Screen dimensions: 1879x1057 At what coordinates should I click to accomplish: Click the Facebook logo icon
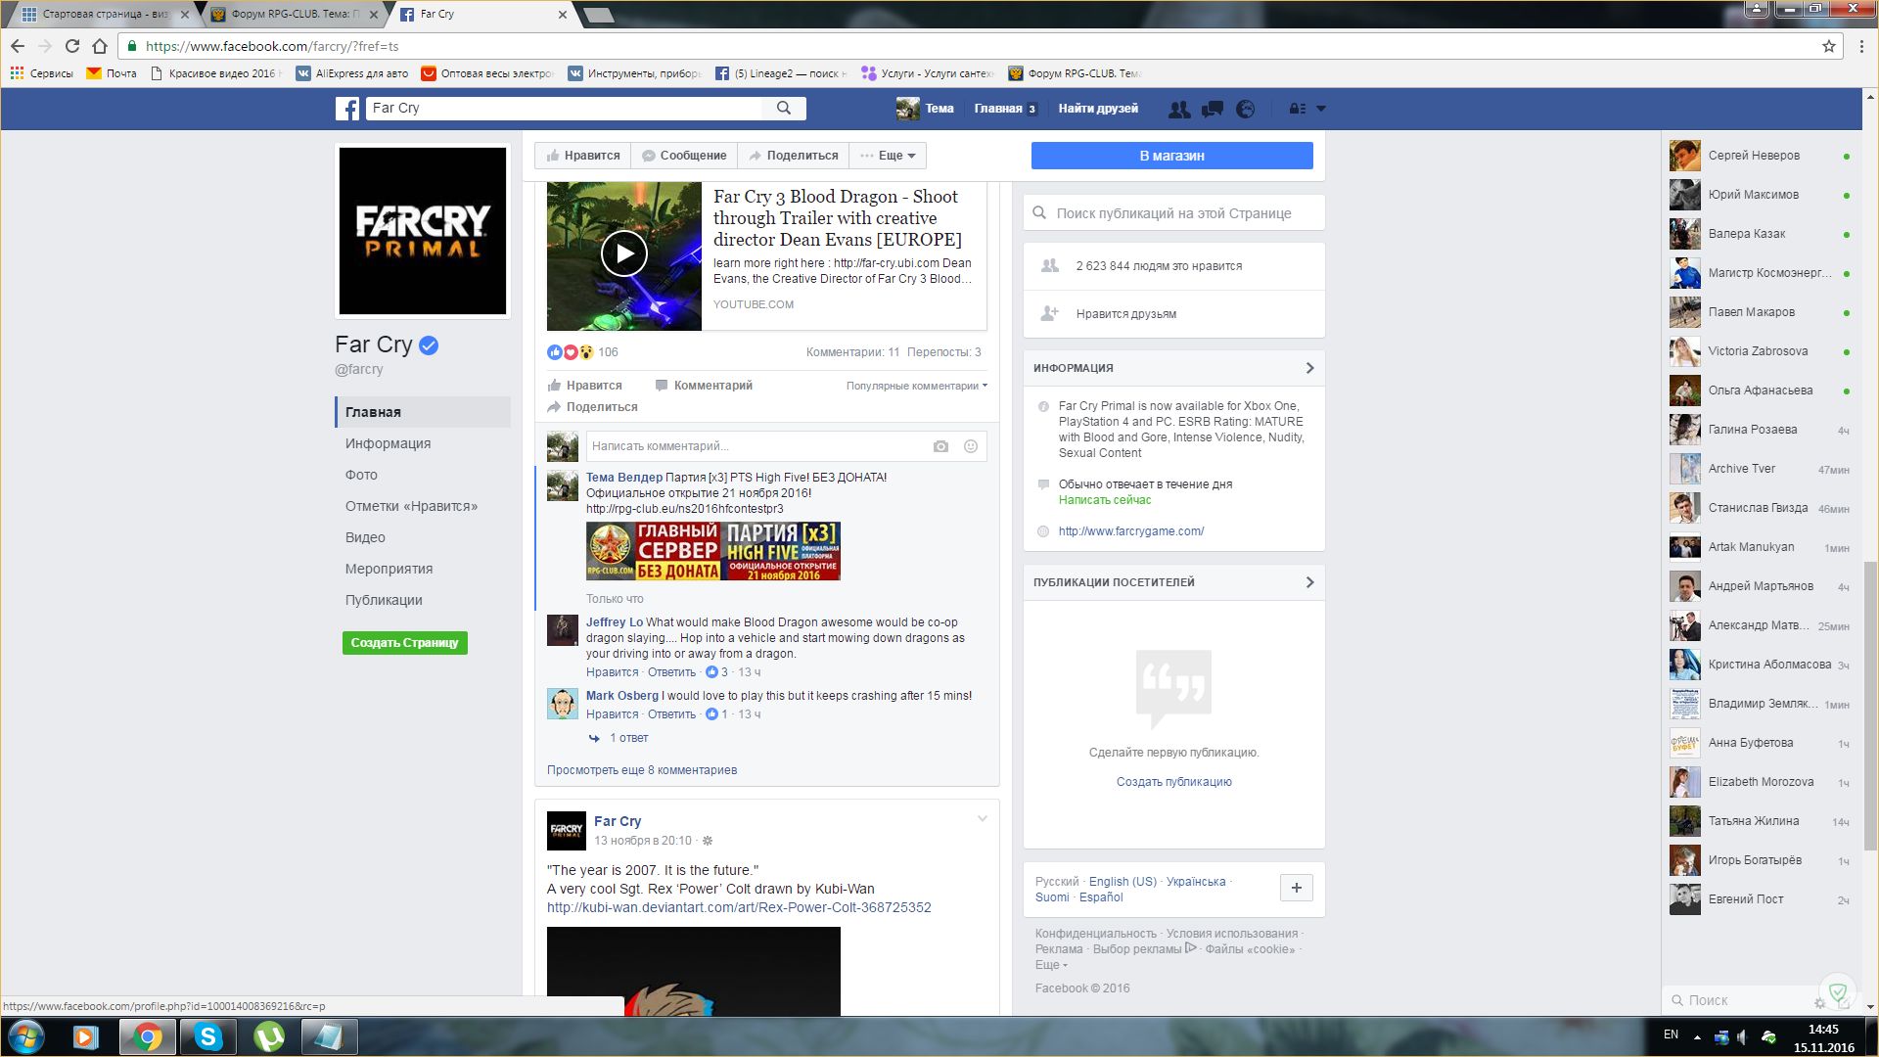click(x=347, y=109)
